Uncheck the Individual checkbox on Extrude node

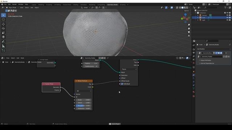122,84
